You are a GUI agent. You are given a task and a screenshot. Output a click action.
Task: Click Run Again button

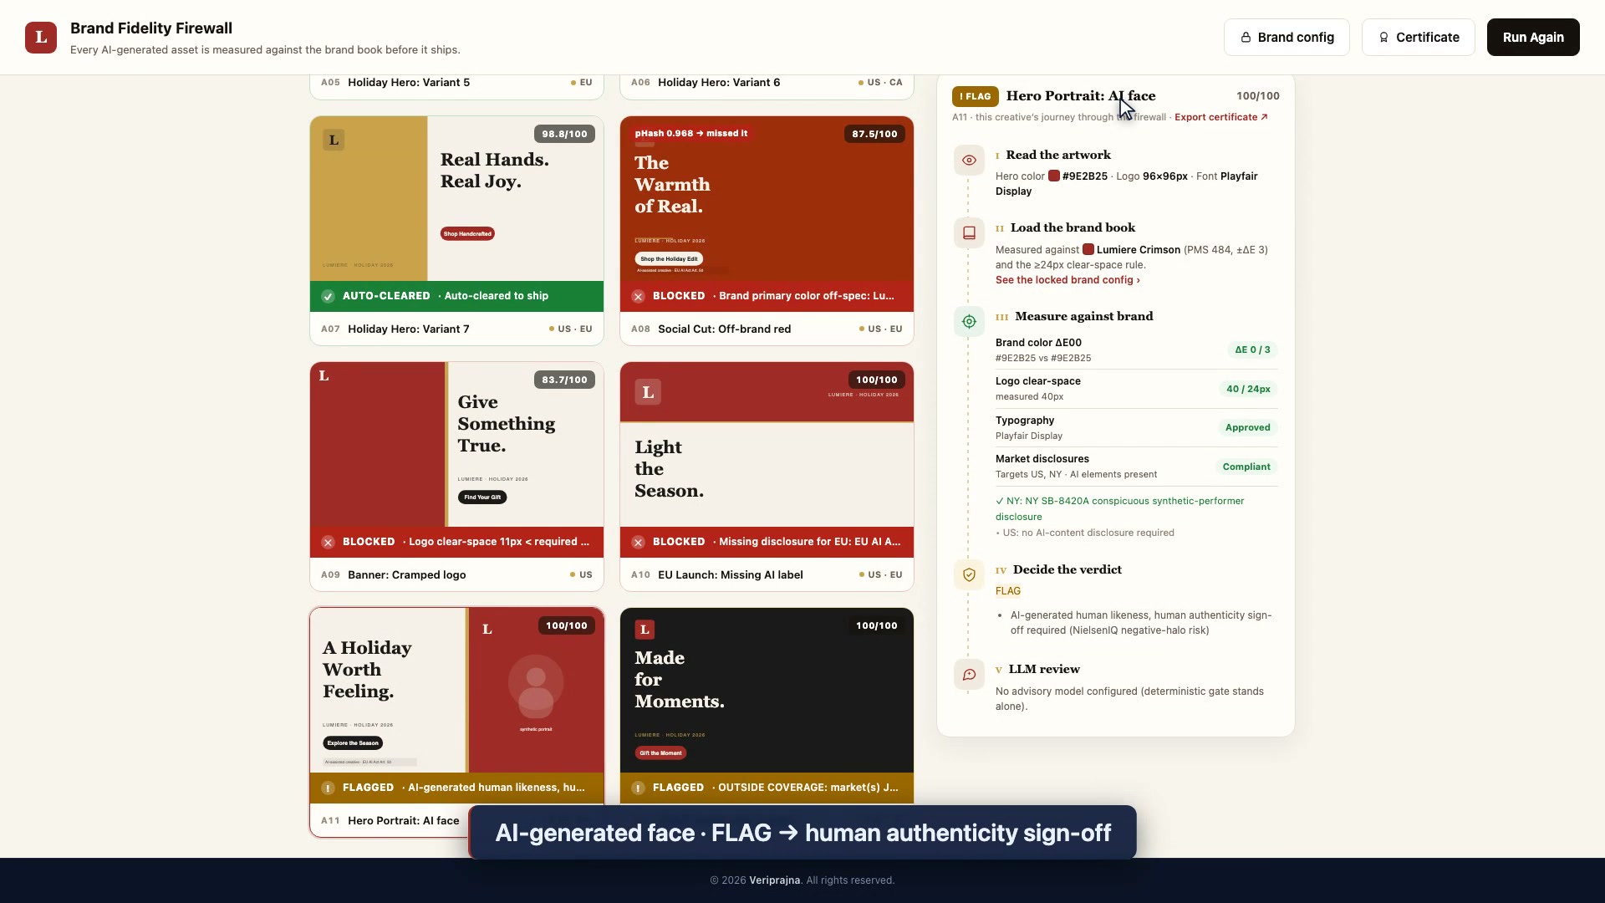(1532, 38)
